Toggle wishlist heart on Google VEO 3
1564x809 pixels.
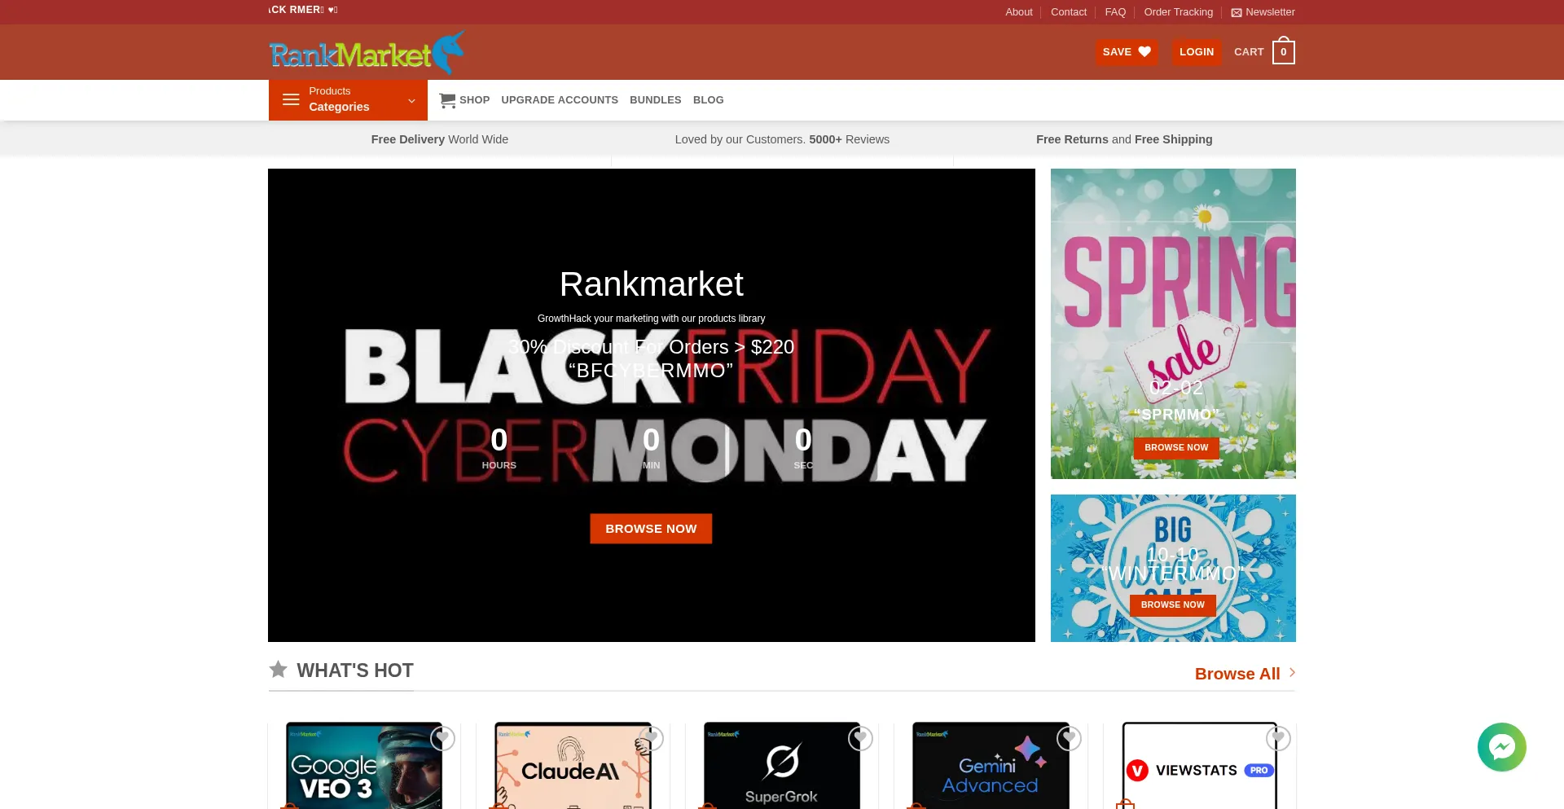tap(442, 738)
